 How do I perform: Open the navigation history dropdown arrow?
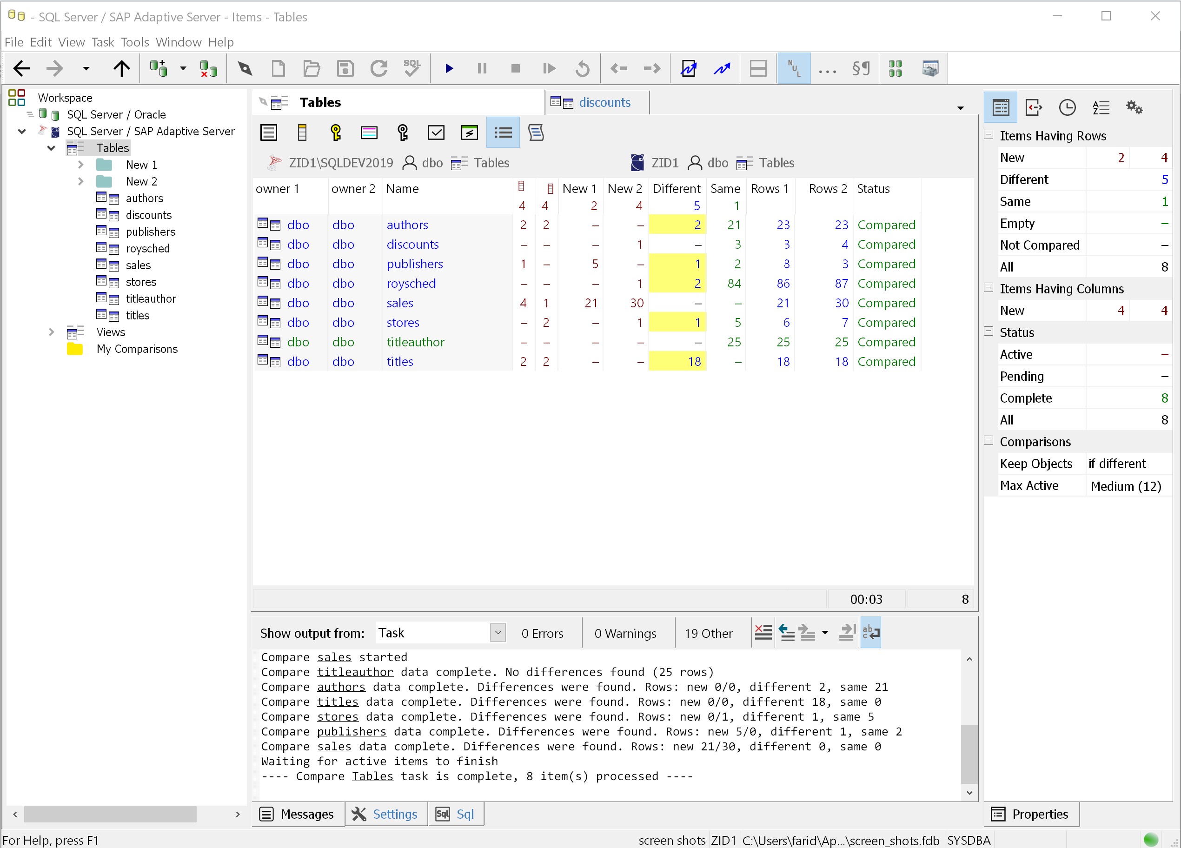[86, 68]
